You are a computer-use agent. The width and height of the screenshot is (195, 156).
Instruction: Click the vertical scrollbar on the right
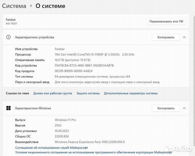pos(194,81)
